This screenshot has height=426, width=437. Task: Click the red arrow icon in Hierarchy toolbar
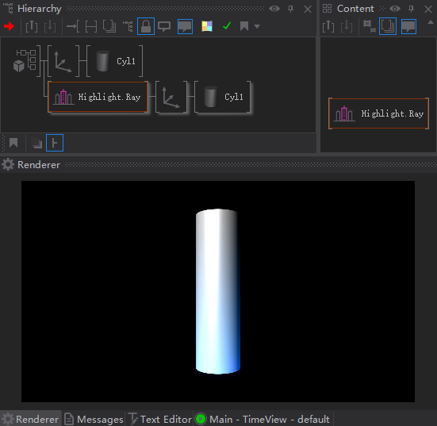10,26
